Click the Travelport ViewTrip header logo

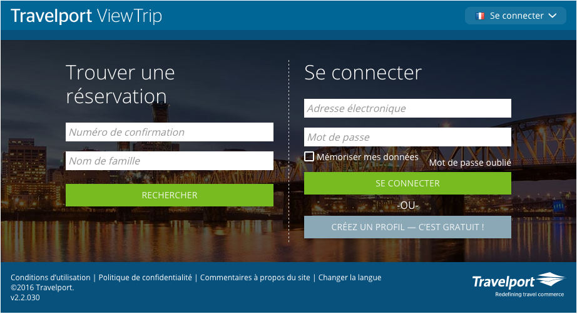point(86,16)
